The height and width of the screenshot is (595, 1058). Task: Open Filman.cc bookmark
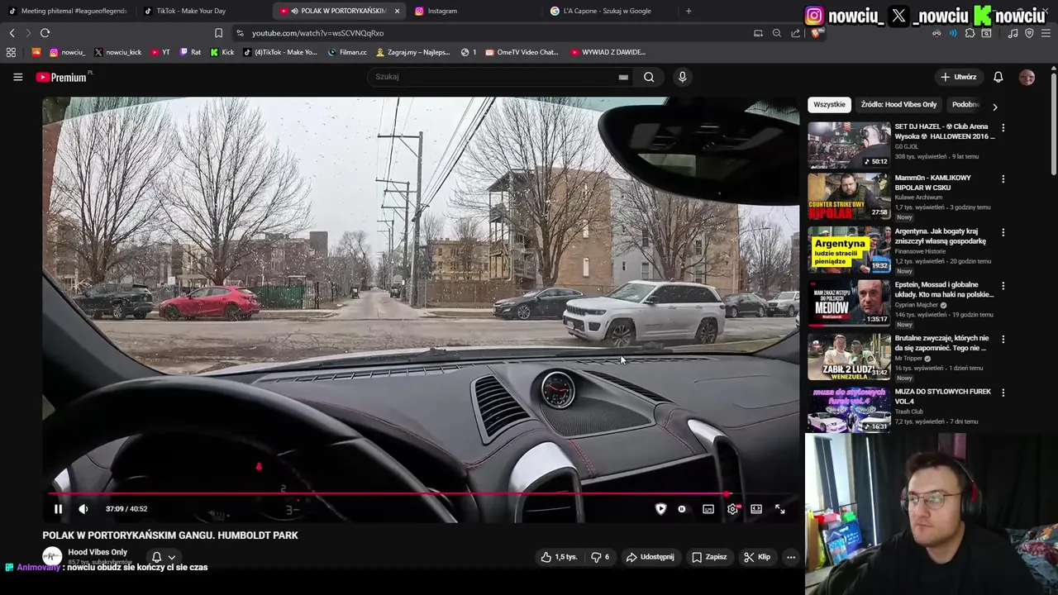pyautogui.click(x=347, y=52)
